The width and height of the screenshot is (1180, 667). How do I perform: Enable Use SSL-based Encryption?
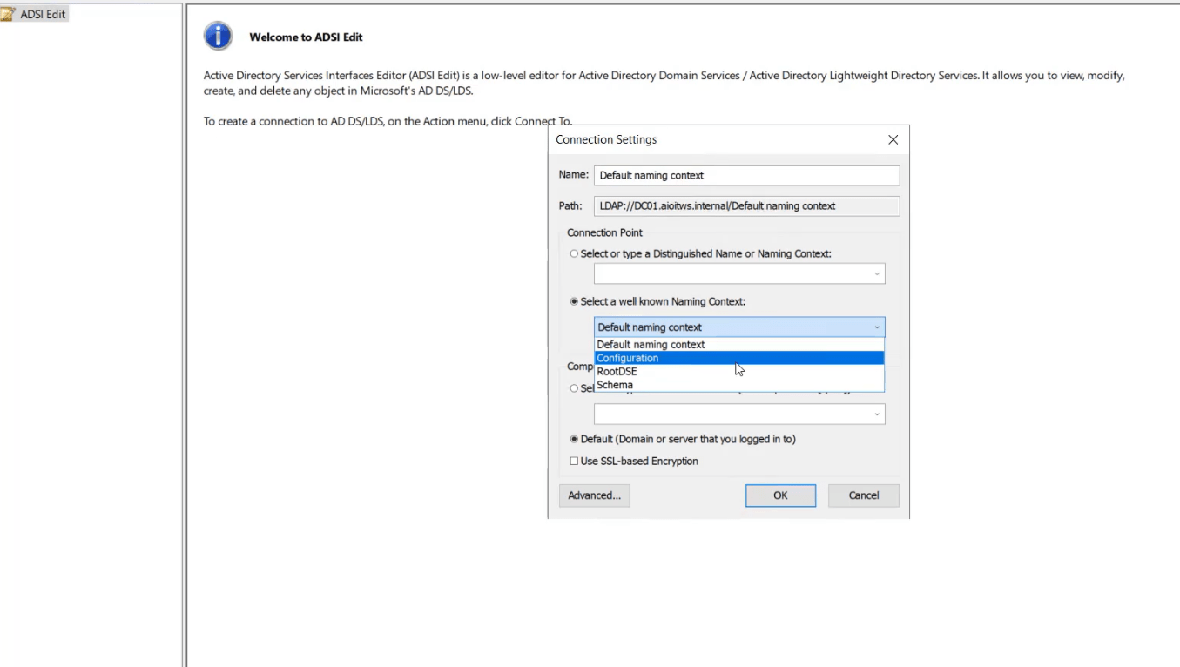(574, 461)
